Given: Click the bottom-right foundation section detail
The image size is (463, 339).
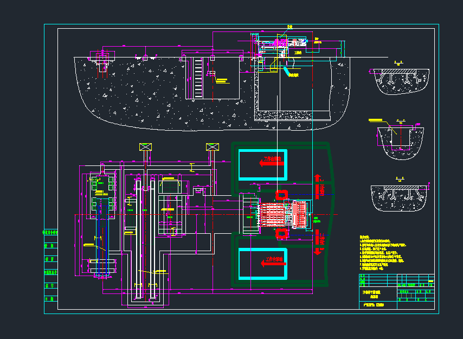Looking at the screenshot, I should pos(400,198).
